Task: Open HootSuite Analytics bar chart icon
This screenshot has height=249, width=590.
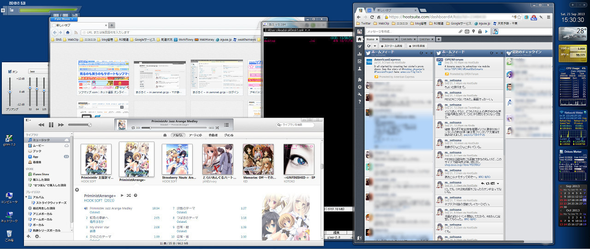Action: [x=359, y=53]
